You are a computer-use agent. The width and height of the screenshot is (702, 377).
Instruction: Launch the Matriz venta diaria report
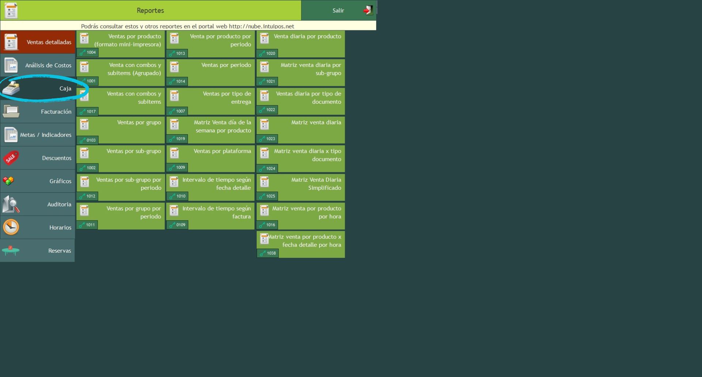301,130
